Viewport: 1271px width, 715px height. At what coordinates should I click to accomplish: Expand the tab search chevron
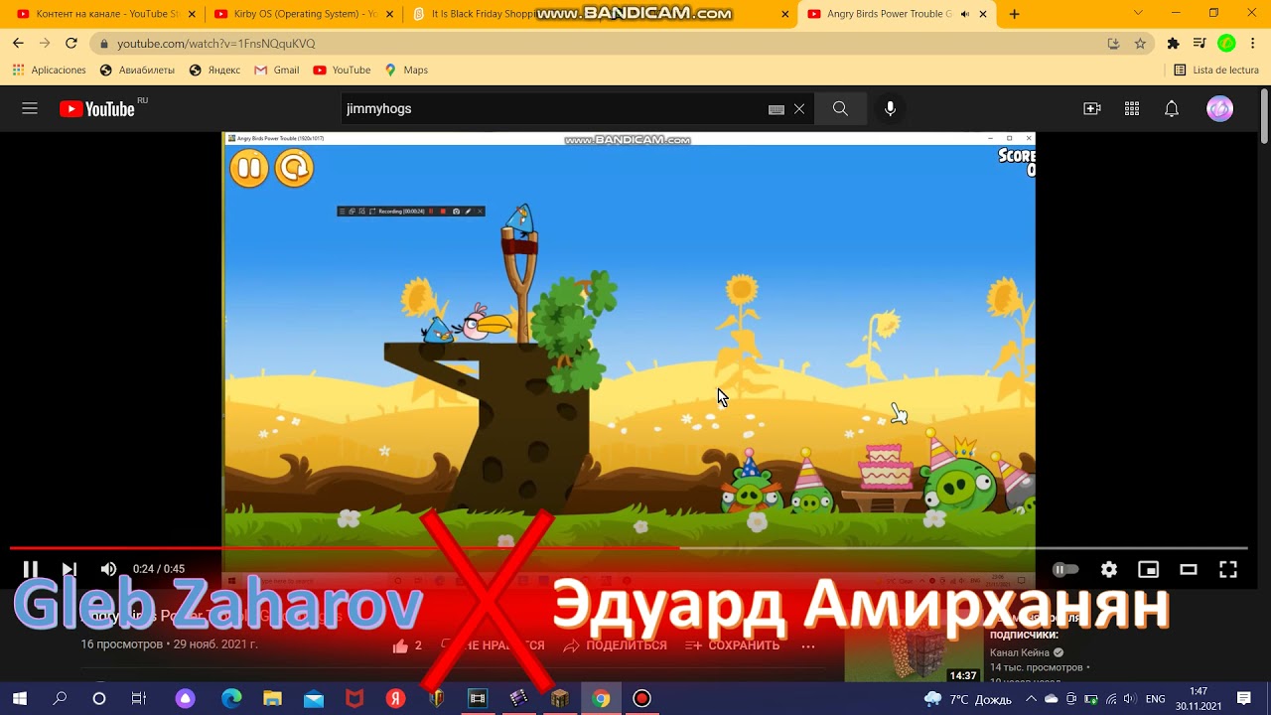[1138, 14]
